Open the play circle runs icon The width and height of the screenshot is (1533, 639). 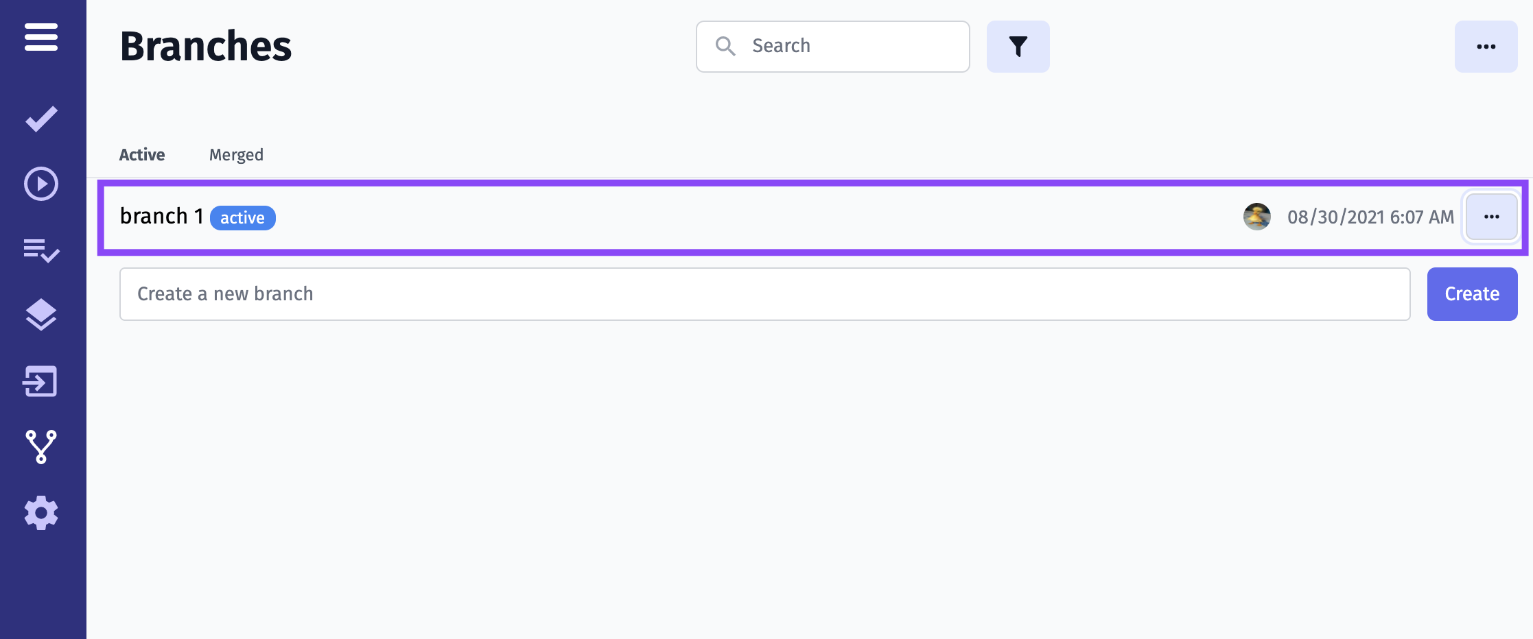pyautogui.click(x=41, y=184)
